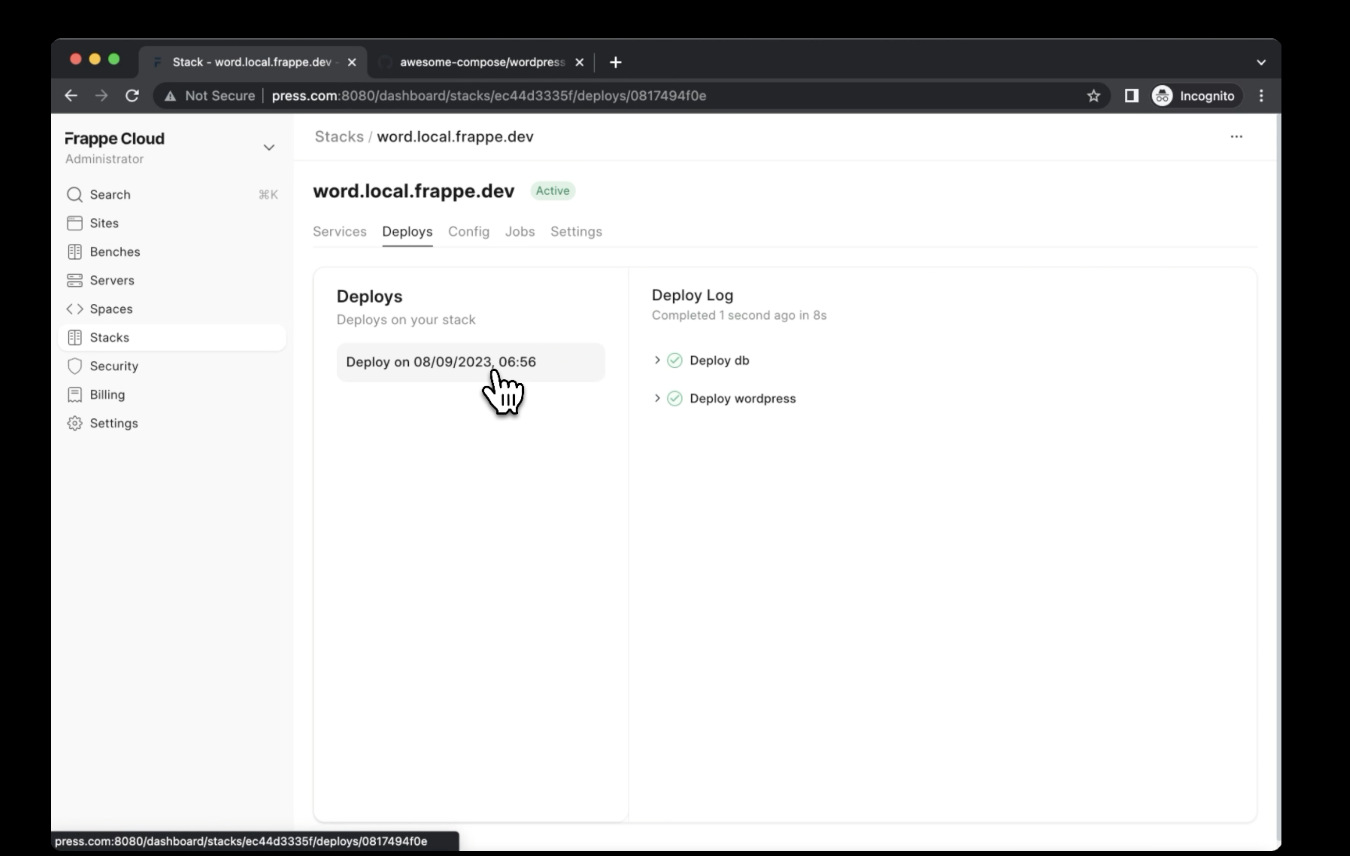1350x856 pixels.
Task: Click the Not Secure warning icon
Action: (170, 96)
